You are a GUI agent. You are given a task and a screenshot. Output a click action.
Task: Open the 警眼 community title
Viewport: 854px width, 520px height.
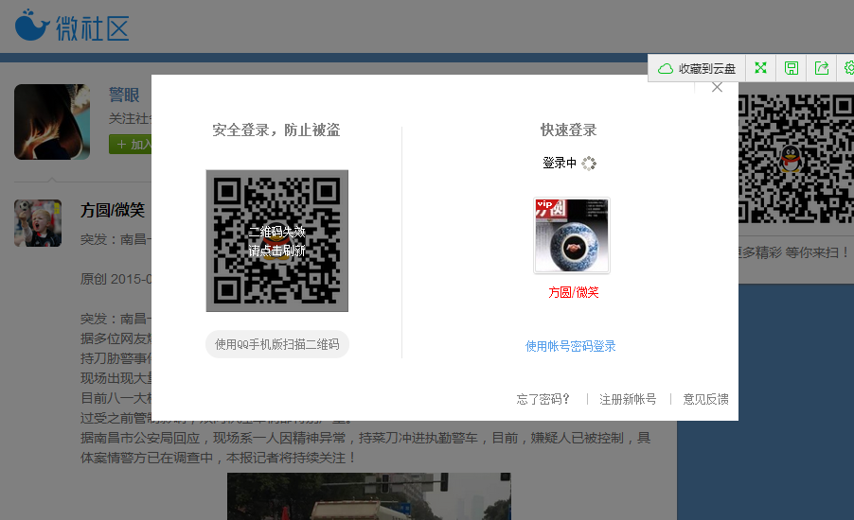(x=124, y=95)
